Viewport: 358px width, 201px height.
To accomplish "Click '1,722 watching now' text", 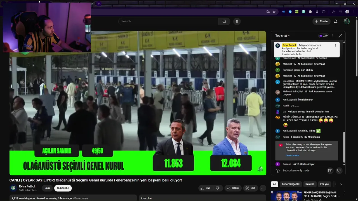I will 23,198.
